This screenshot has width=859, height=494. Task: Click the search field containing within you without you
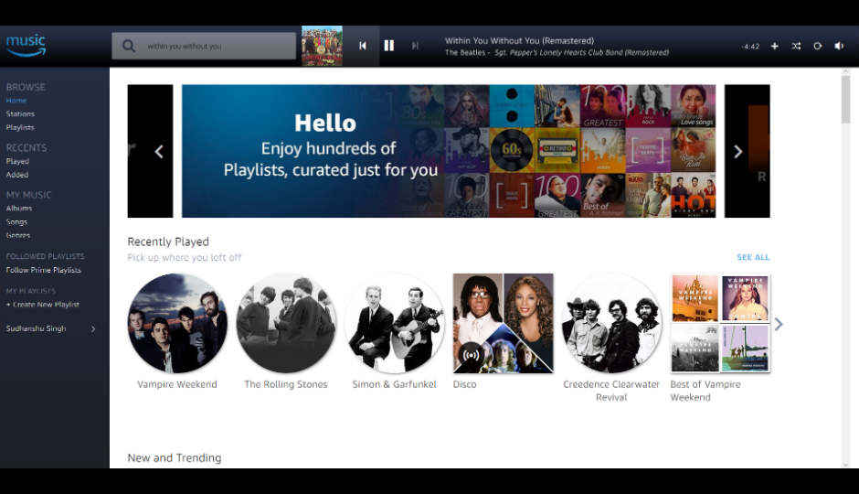(204, 46)
